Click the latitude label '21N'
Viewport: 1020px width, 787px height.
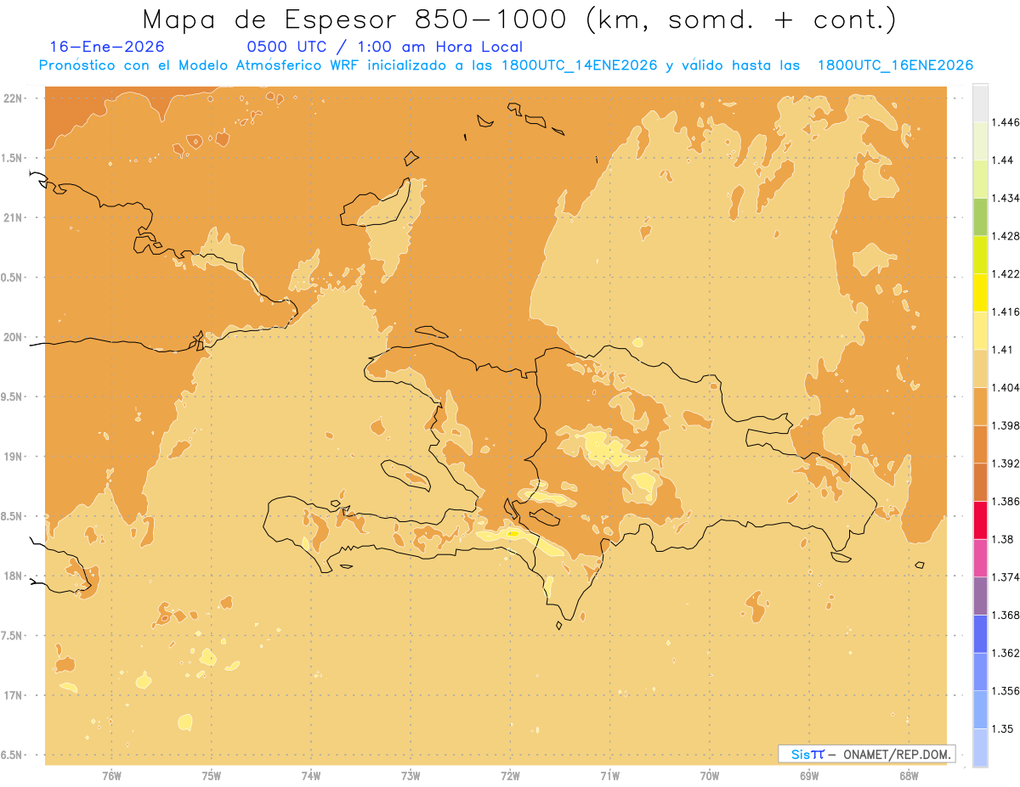14,217
